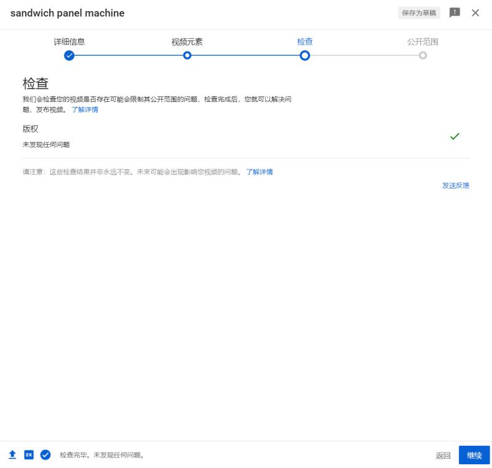The height and width of the screenshot is (468, 492).
Task: Click the 视频元素 step circle marker
Action: point(187,56)
